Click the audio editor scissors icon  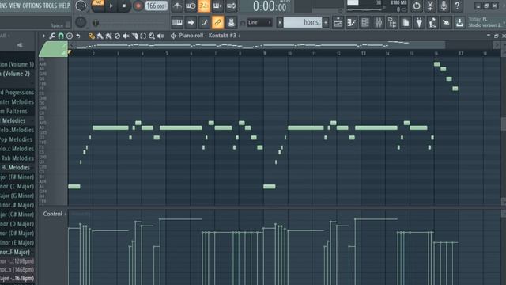430,6
